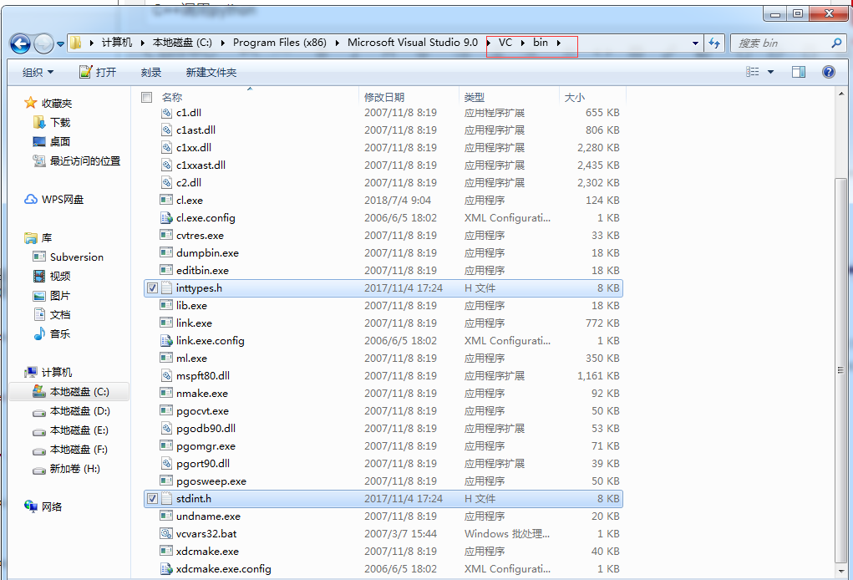Select cl.exe.config file icon
The width and height of the screenshot is (853, 580).
pos(166,217)
